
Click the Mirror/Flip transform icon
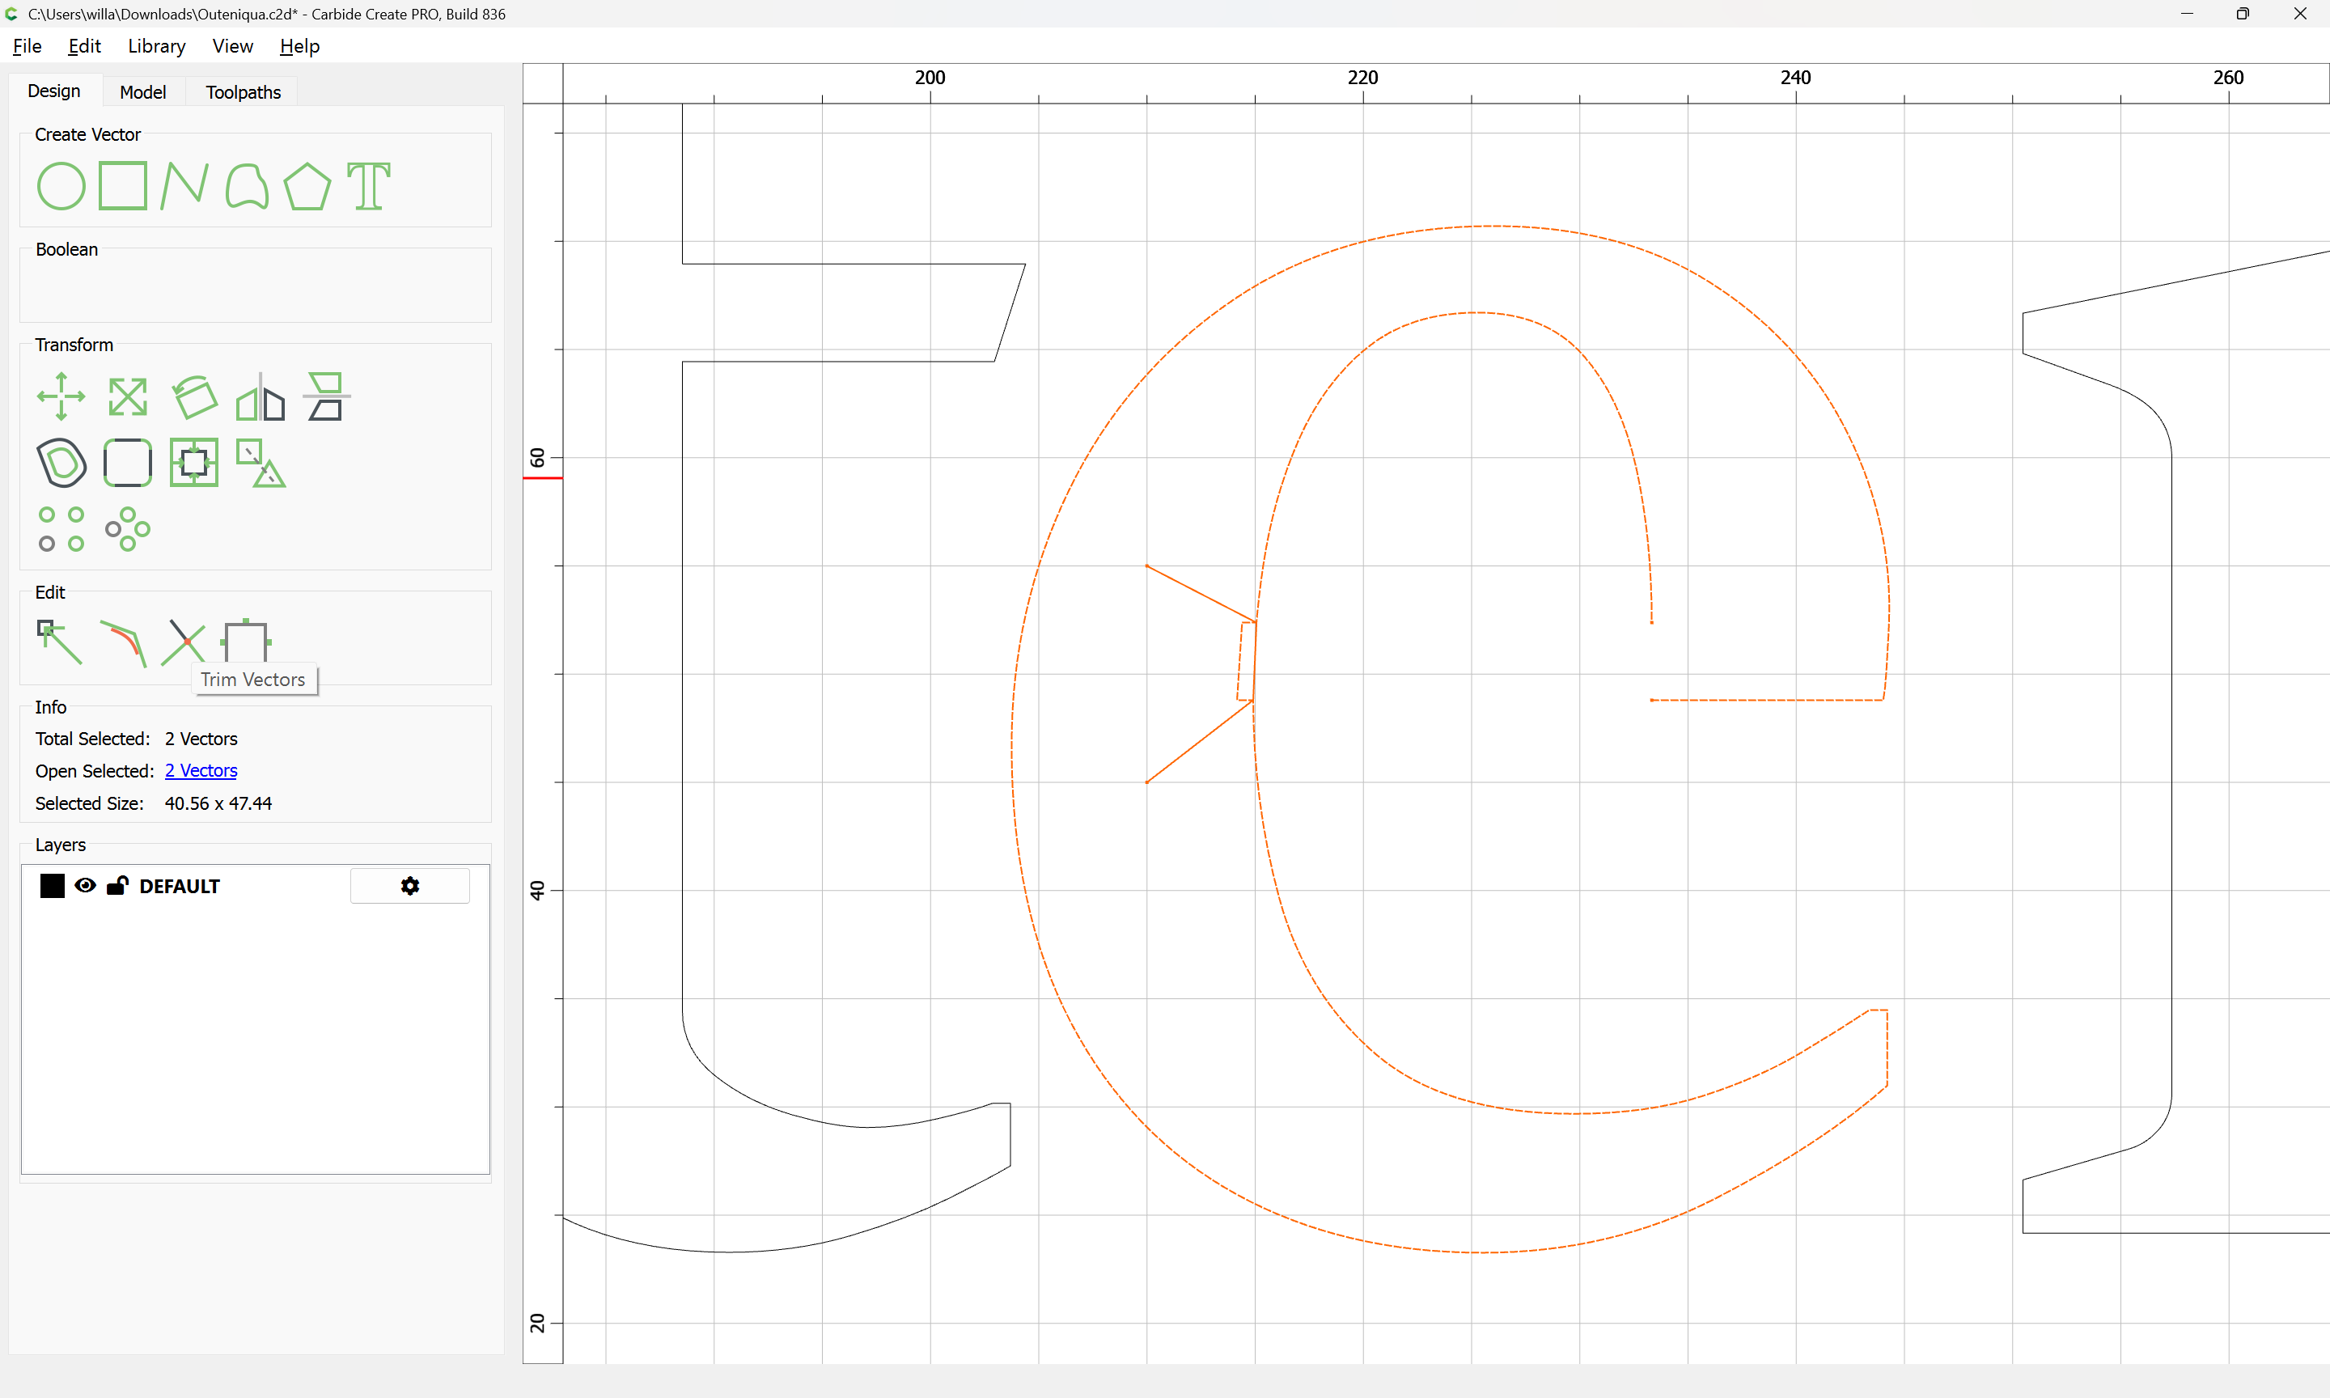(260, 396)
